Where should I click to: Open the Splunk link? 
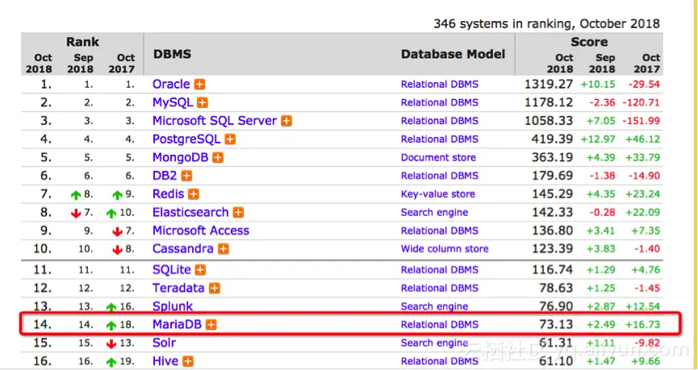tap(173, 306)
